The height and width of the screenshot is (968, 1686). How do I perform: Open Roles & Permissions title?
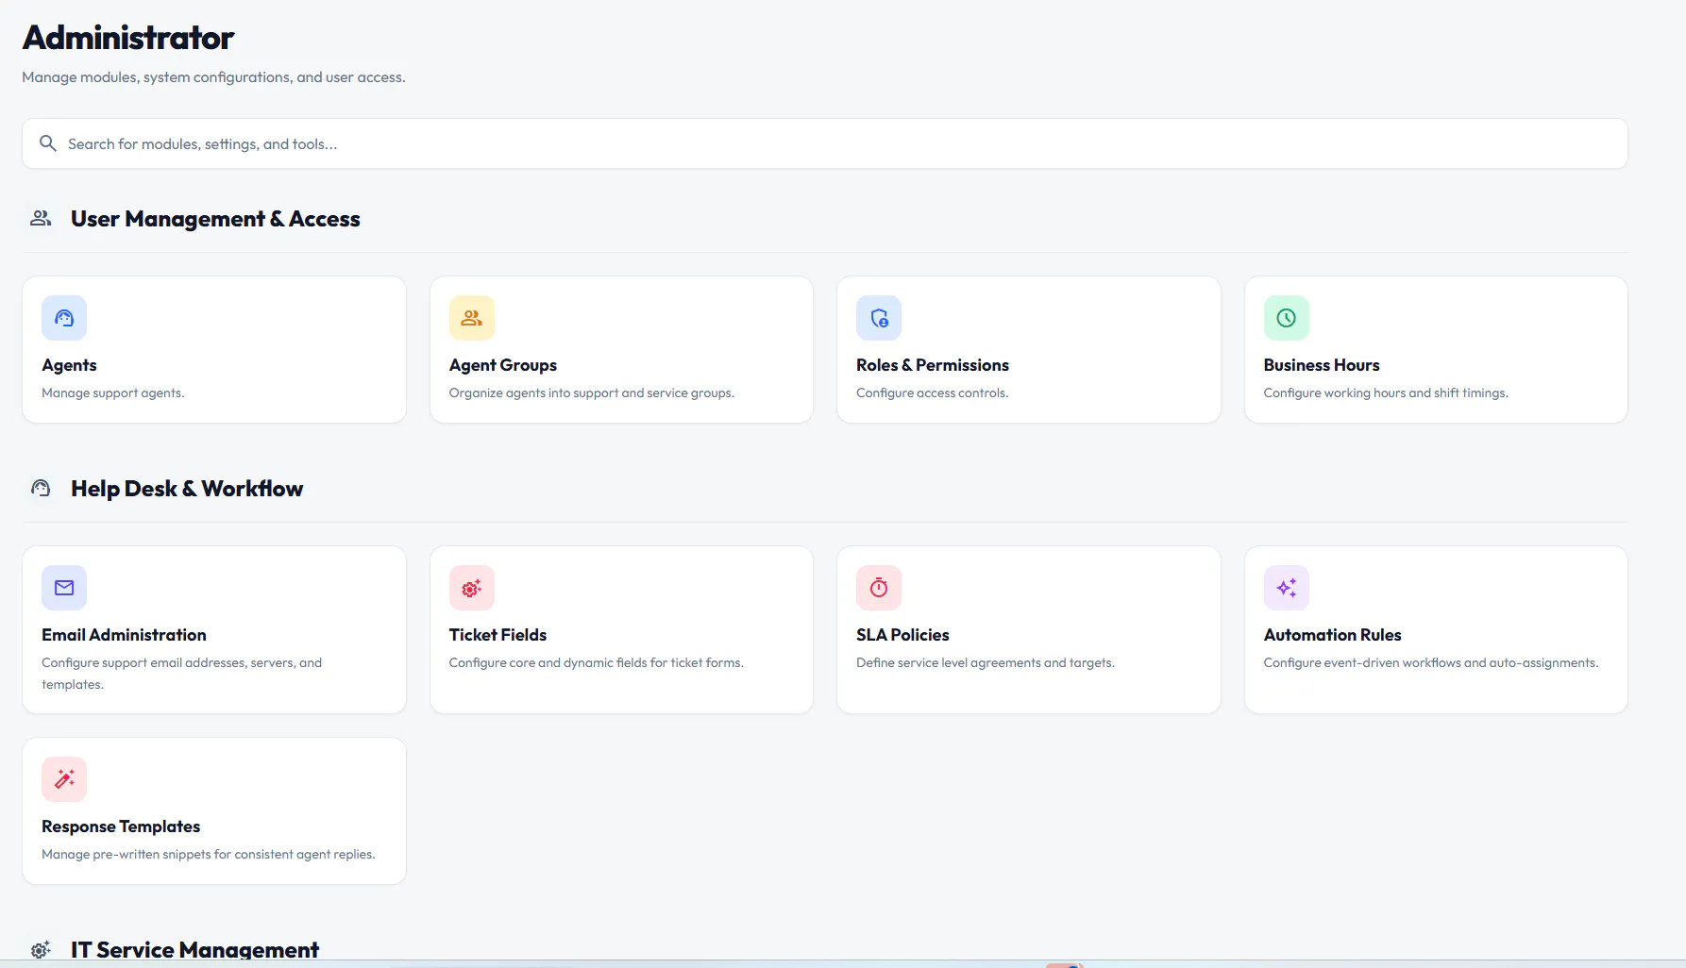pyautogui.click(x=933, y=365)
